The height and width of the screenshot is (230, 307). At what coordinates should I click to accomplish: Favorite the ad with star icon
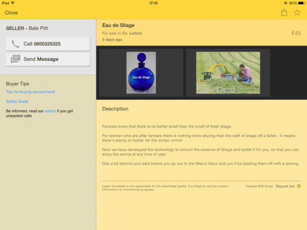tap(297, 13)
